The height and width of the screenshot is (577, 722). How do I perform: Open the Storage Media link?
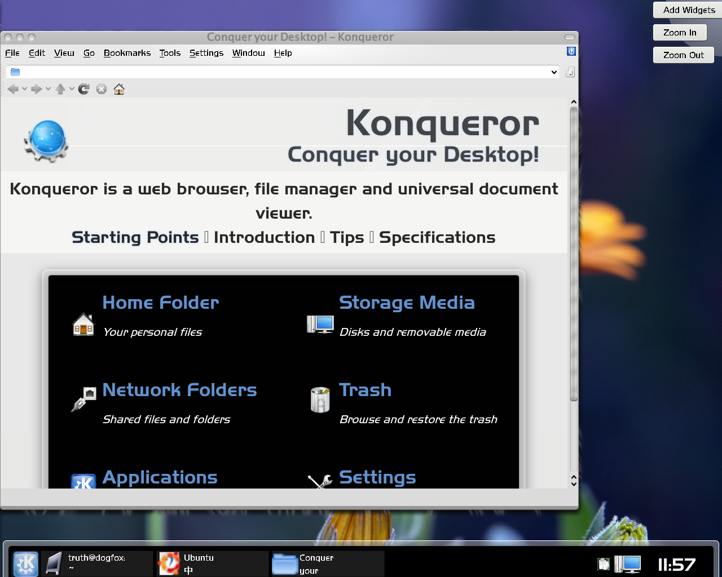click(x=407, y=303)
